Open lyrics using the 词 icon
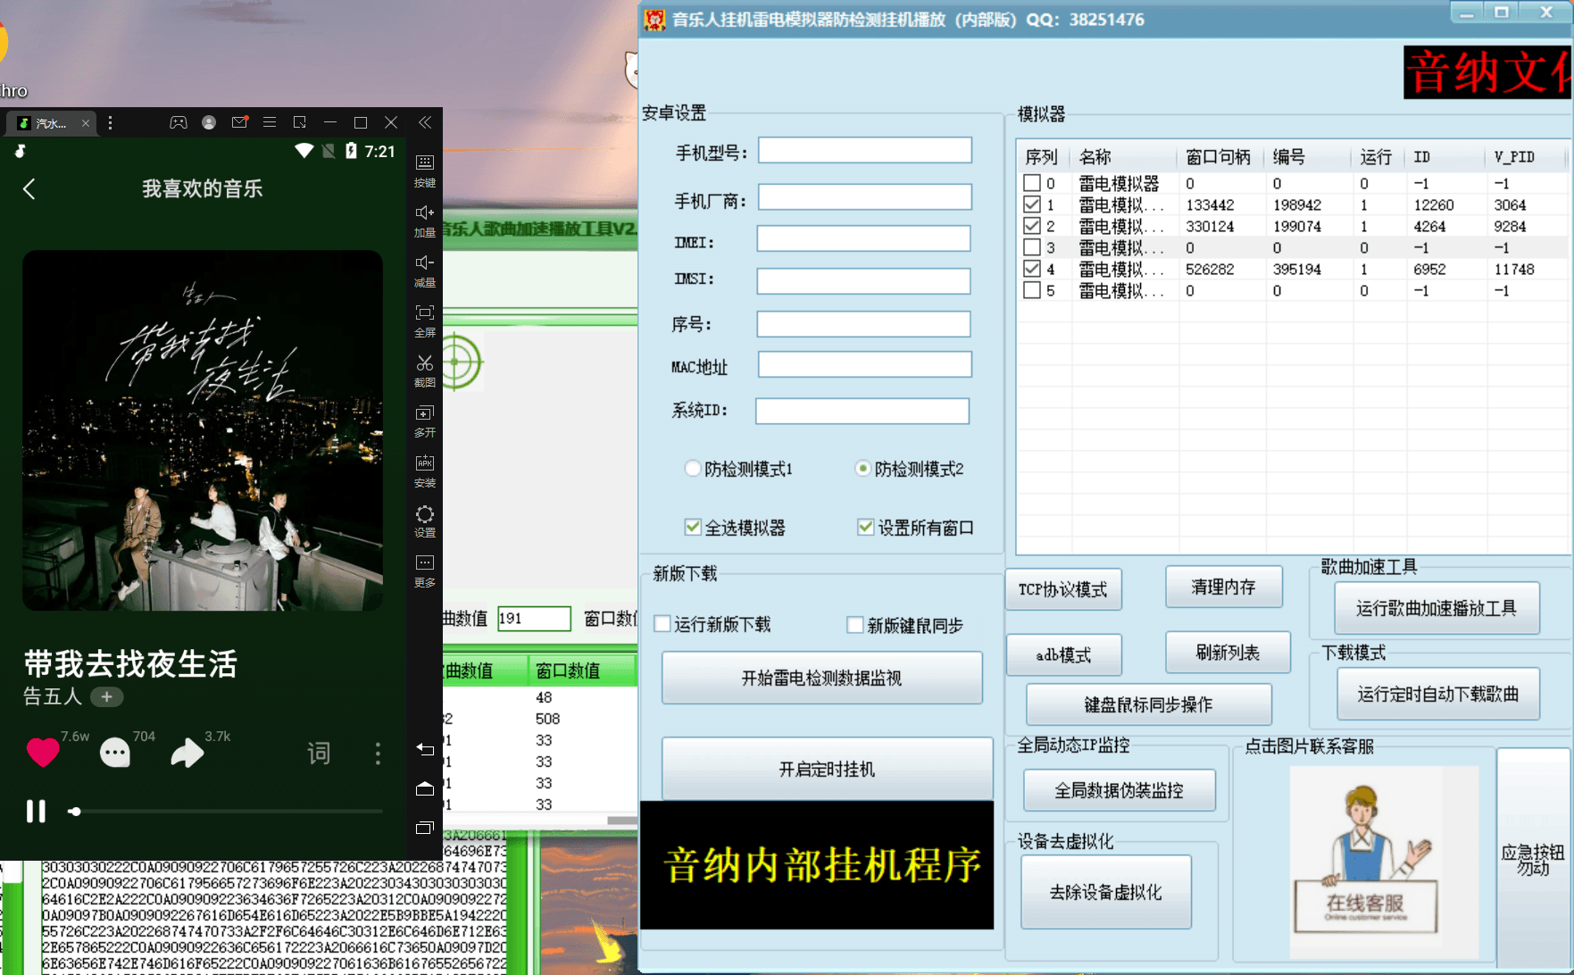1574x975 pixels. (319, 754)
